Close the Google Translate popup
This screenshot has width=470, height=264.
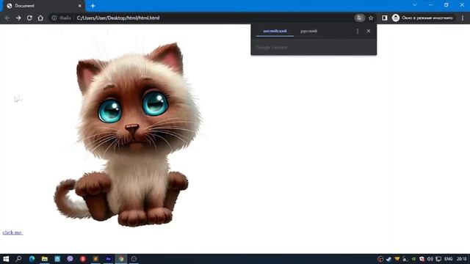(x=369, y=31)
